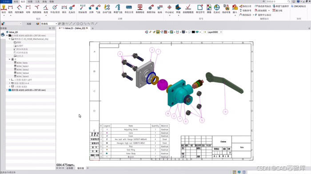Image resolution: width=311 pixels, height=174 pixels.
Task: Click the 线性偏移 (Linear Offset) dimension tool
Action: pos(19,9)
